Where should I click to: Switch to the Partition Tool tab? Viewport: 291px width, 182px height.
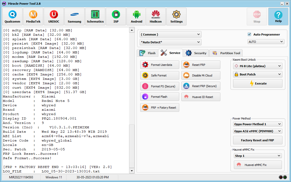coord(226,53)
